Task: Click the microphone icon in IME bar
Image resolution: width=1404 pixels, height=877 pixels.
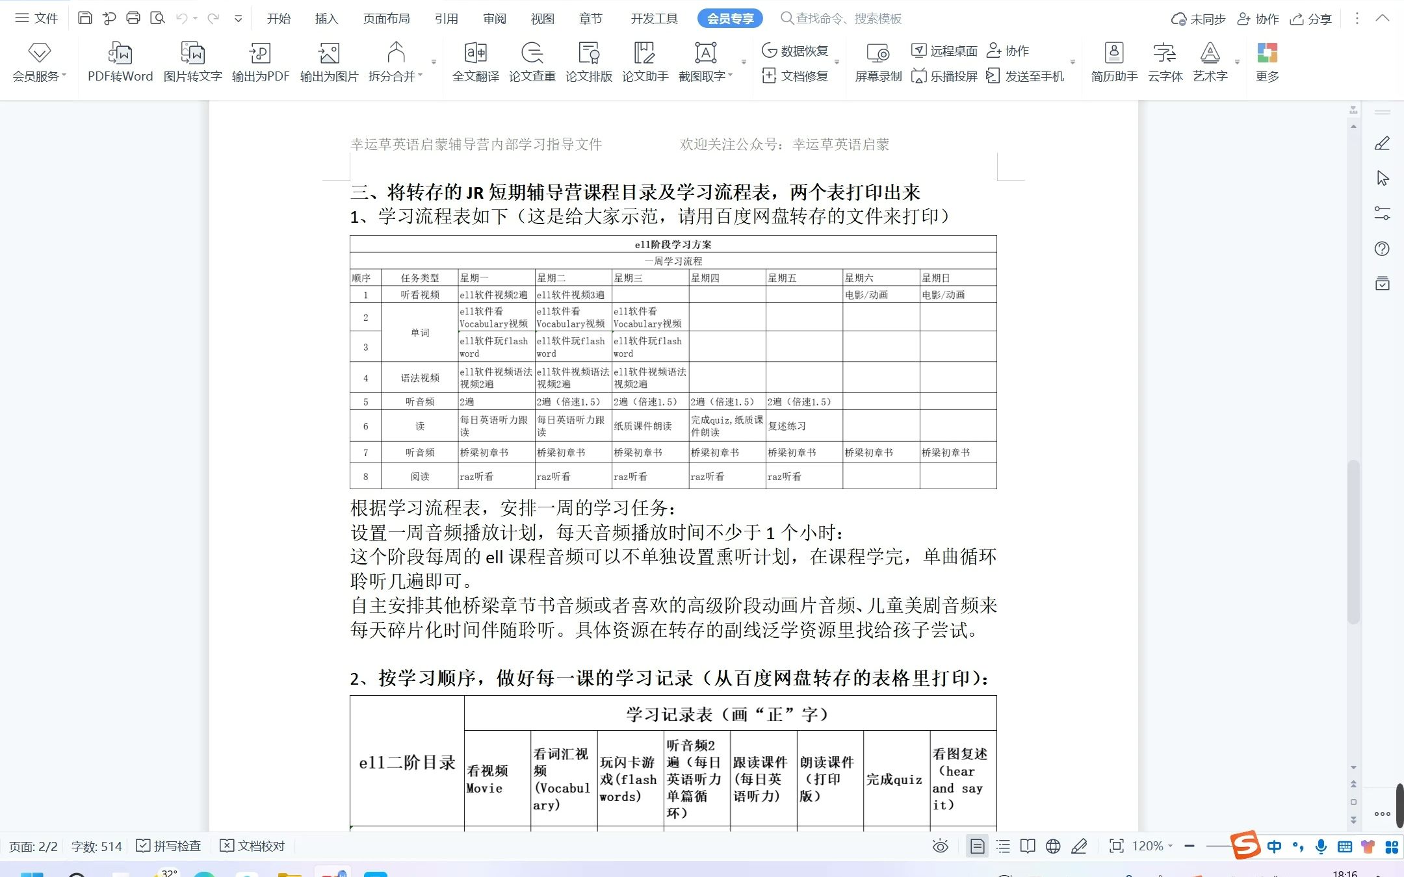Action: [1321, 846]
